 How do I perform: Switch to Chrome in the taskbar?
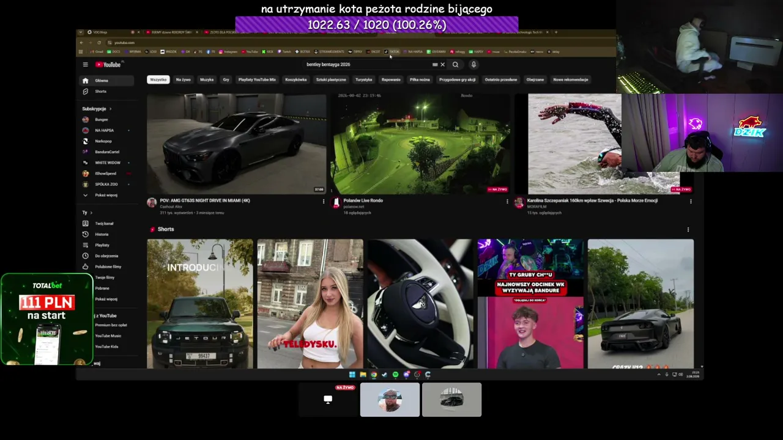tap(374, 375)
